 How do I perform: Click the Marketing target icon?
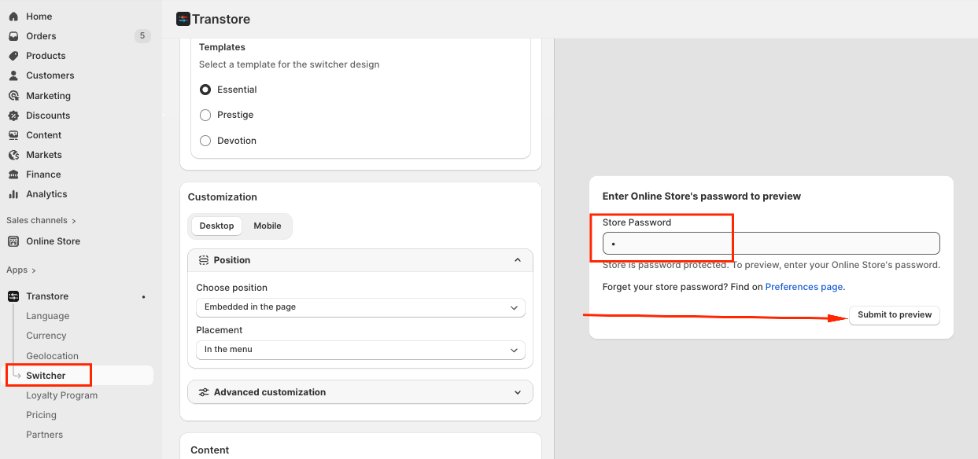(x=13, y=96)
